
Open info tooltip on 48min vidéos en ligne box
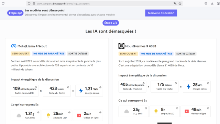[208, 108]
